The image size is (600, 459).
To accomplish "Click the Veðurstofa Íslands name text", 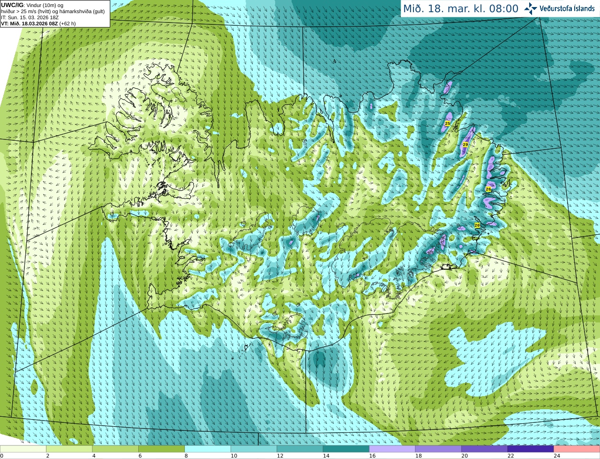I will 567,8.
